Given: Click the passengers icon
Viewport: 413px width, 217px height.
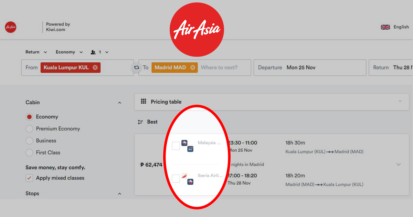Looking at the screenshot, I should click(93, 52).
